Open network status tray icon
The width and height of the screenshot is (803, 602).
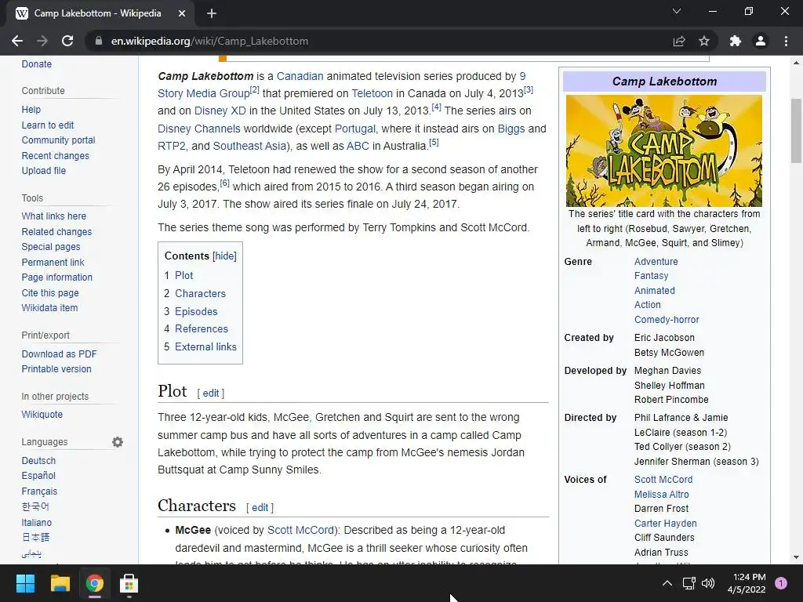[689, 583]
